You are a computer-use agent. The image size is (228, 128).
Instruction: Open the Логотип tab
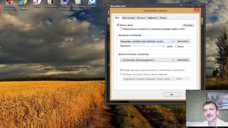pyautogui.click(x=141, y=18)
